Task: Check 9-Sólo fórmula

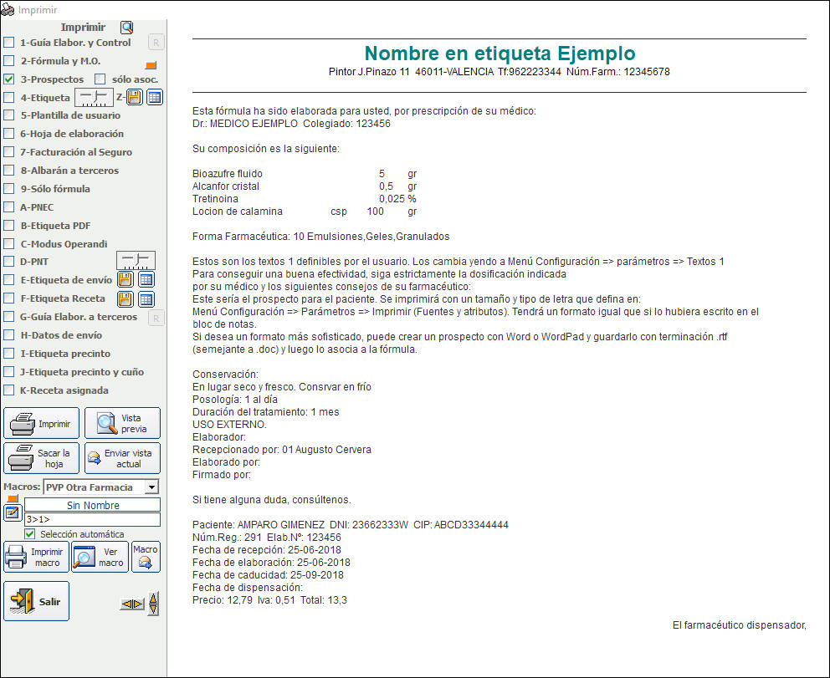Action: pos(9,189)
